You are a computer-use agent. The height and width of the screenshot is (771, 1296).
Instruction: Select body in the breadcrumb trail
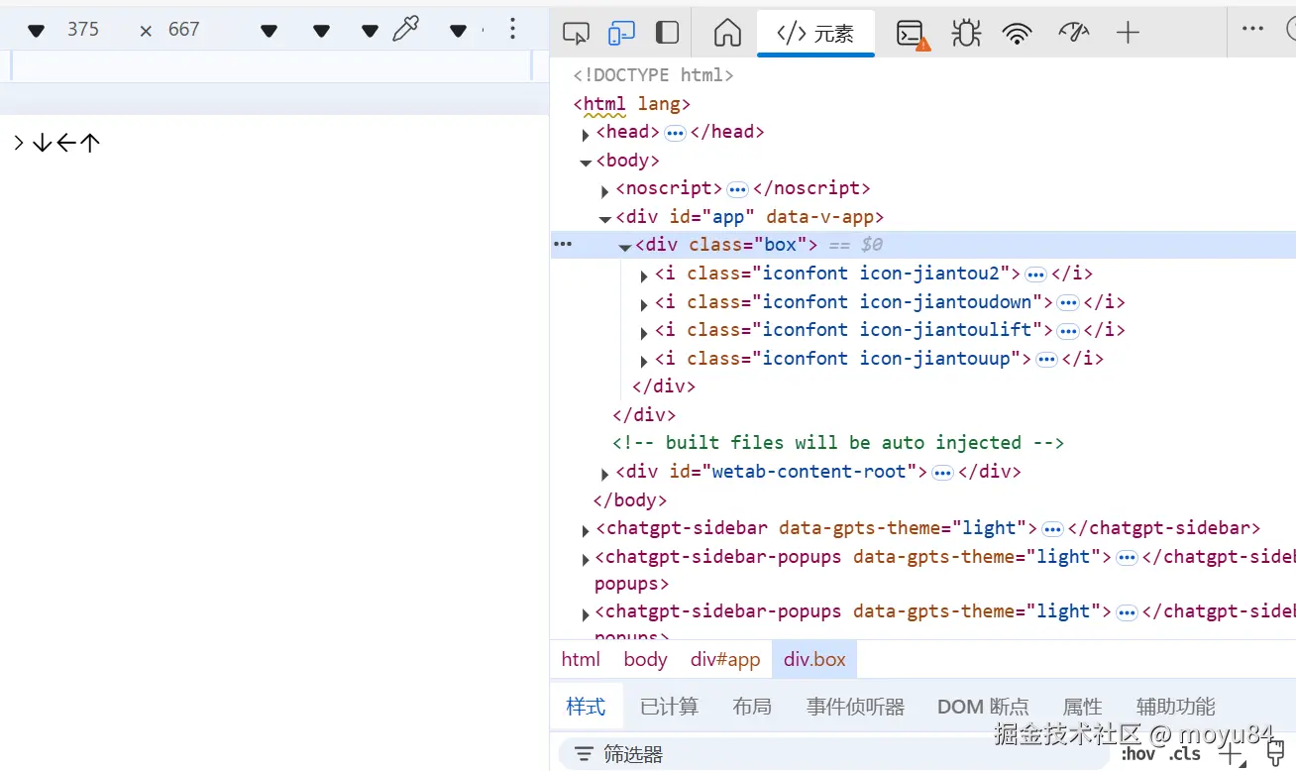645,659
